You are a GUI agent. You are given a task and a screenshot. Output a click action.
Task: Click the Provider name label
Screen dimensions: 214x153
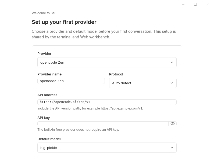49,74
